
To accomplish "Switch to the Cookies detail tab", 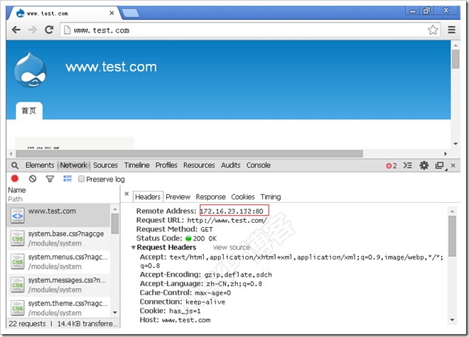I will 243,197.
